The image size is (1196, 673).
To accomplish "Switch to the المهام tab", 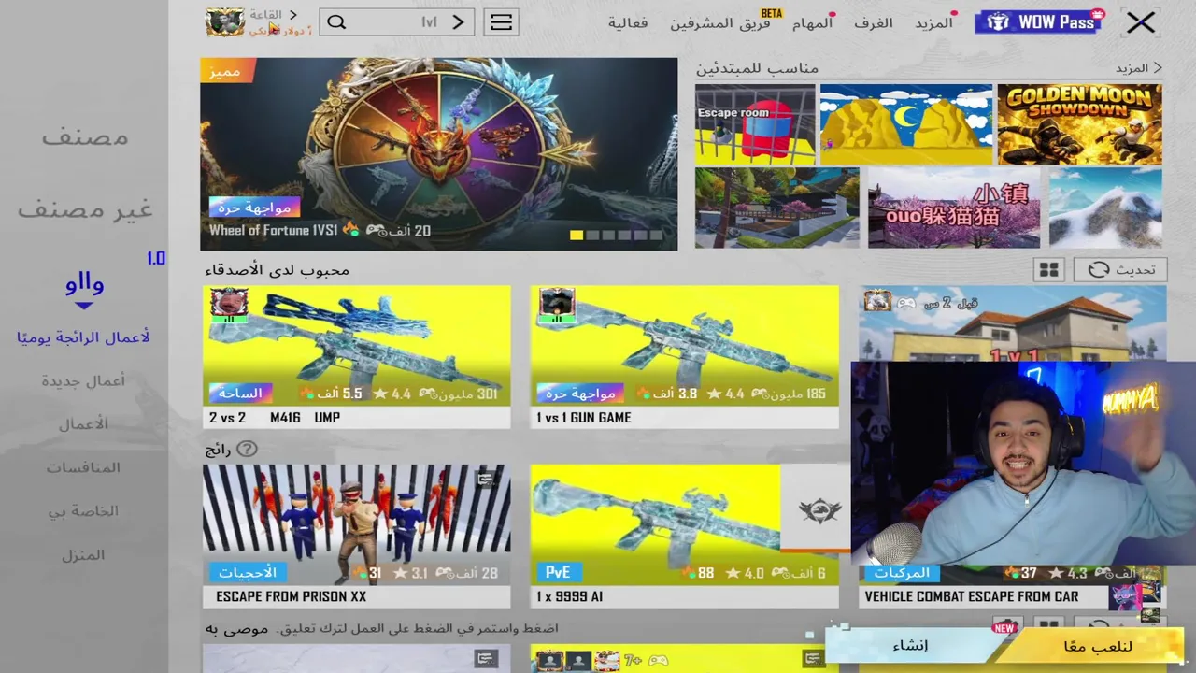I will coord(812,22).
